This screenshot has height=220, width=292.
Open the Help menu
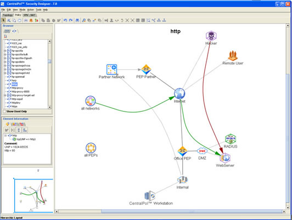tap(45, 10)
